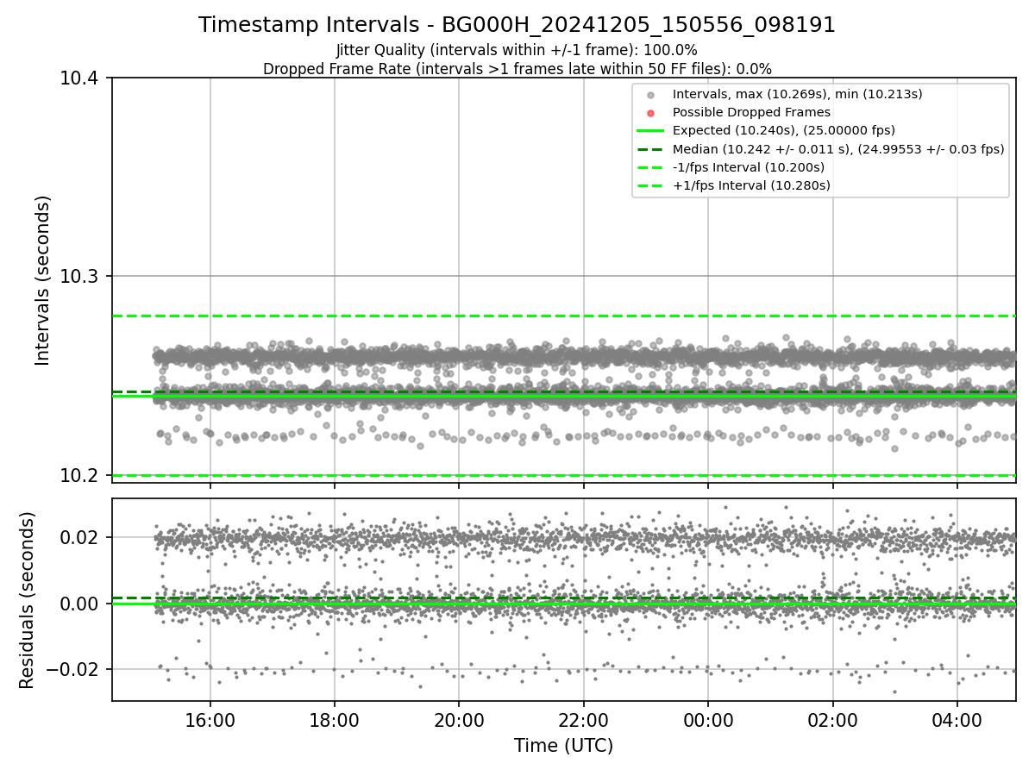Click the 'Residuals (seconds)' y-axis label
The height and width of the screenshot is (776, 1035).
tap(28, 600)
